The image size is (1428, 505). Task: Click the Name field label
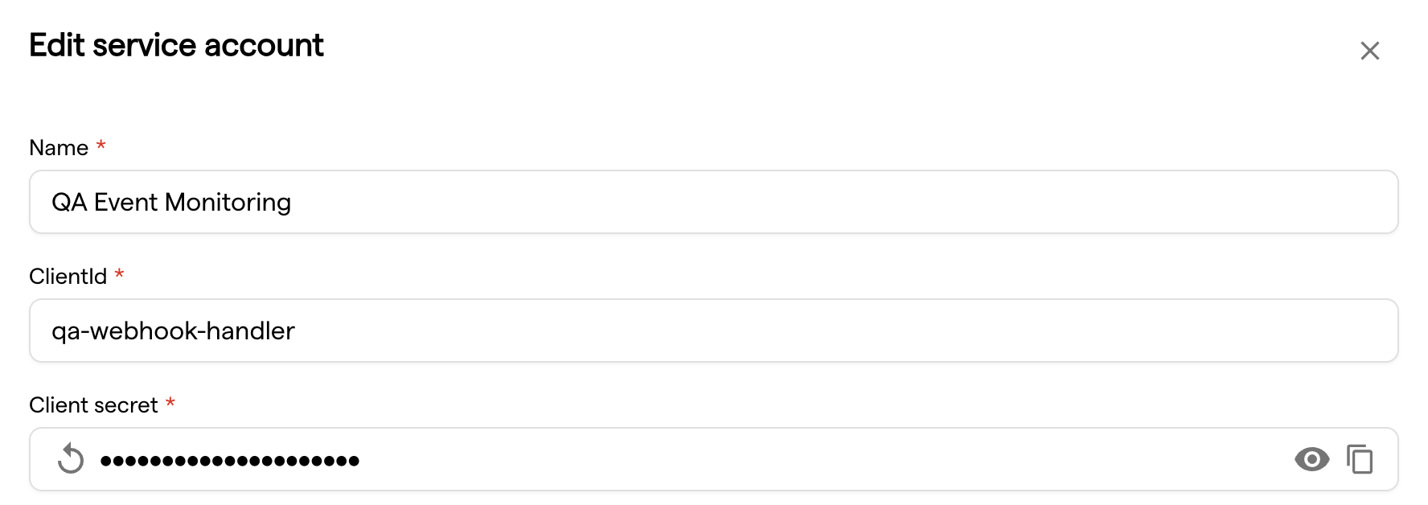(x=59, y=148)
